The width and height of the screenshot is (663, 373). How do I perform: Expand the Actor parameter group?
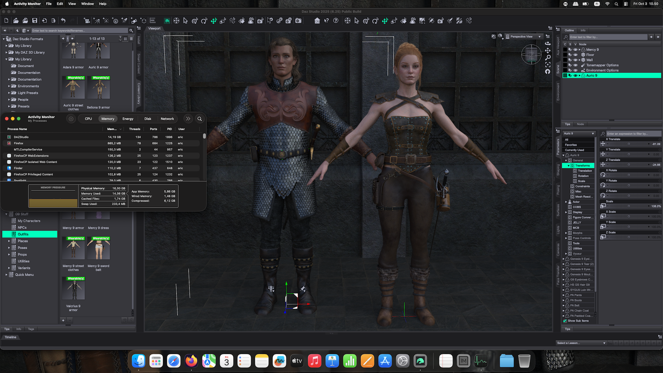[566, 202]
